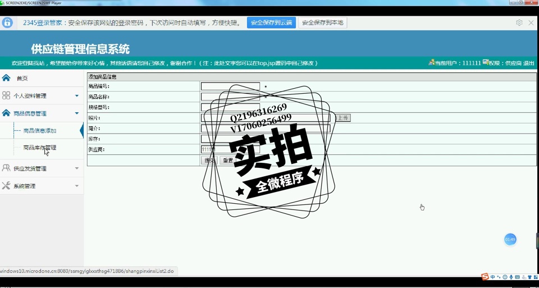Expand the 个人资料管理 menu arrow

[x=77, y=96]
